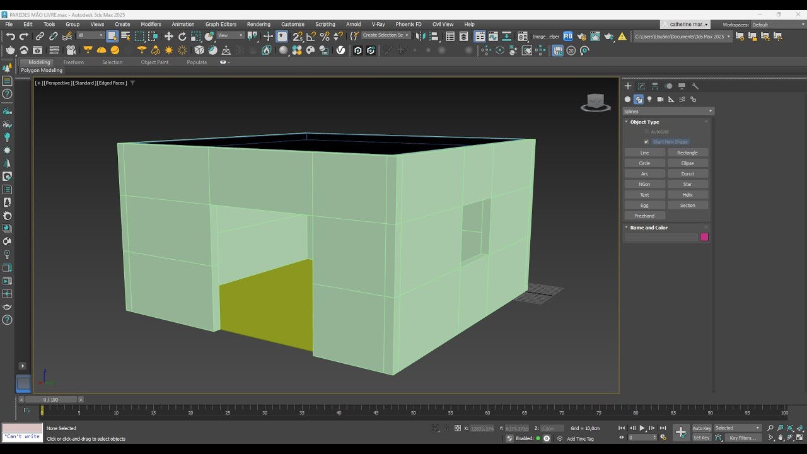This screenshot has width=807, height=454.
Task: Toggle the Enabled green indicator
Action: point(538,438)
